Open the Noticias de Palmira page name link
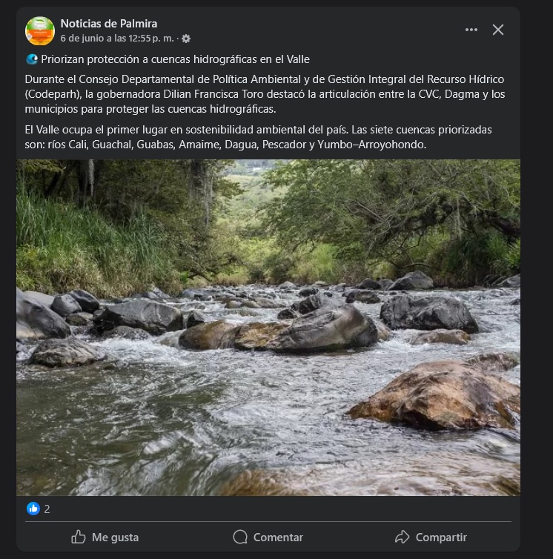Viewport: 553px width, 559px height. [109, 24]
